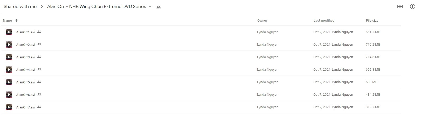The image size is (422, 116).
Task: Click AlanOrr3.avi video file icon
Action: click(9, 57)
